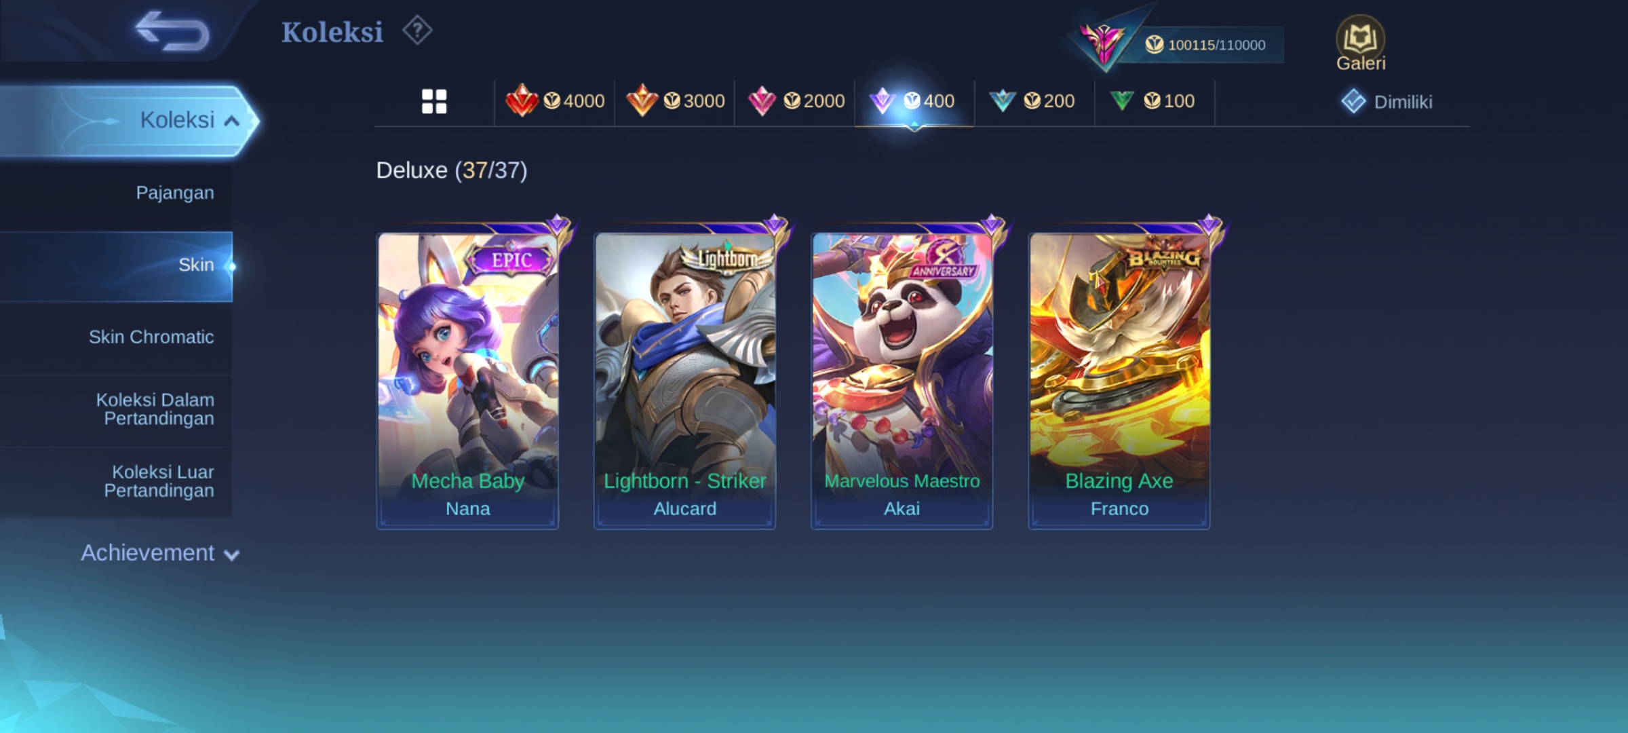The width and height of the screenshot is (1628, 733).
Task: Open the Pajangan sidebar item
Action: point(116,193)
